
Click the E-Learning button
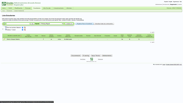pyautogui.click(x=86, y=56)
